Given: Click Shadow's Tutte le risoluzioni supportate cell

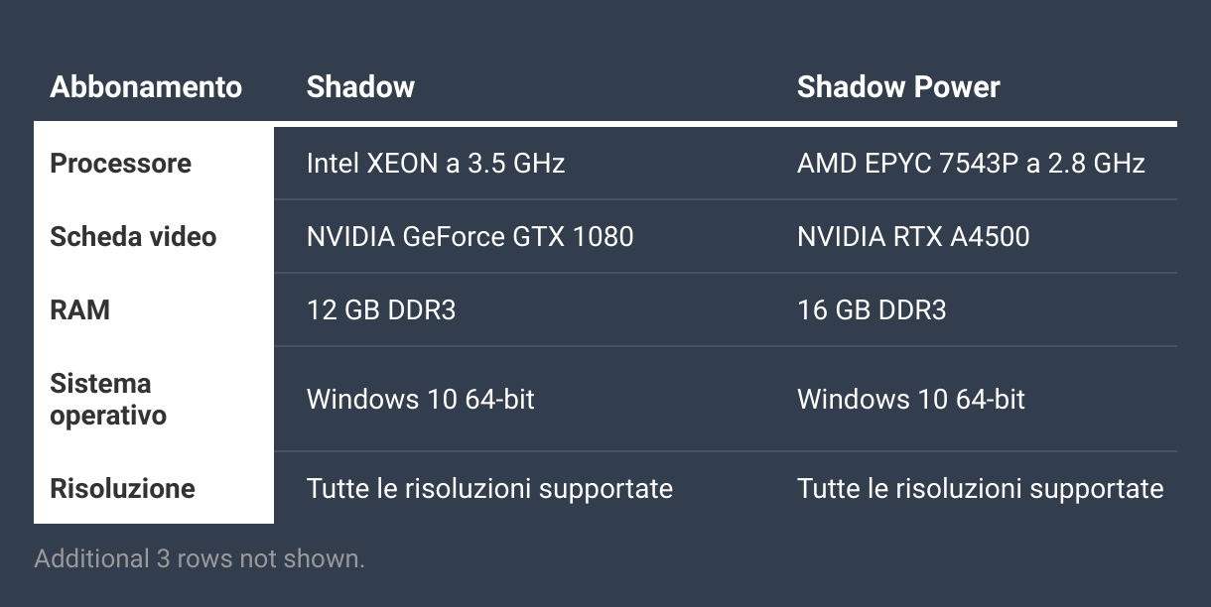Looking at the screenshot, I should 489,488.
